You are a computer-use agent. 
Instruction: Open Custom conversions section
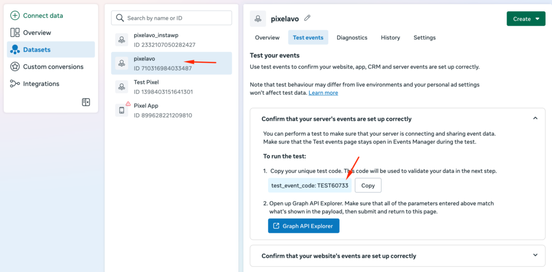pyautogui.click(x=53, y=67)
